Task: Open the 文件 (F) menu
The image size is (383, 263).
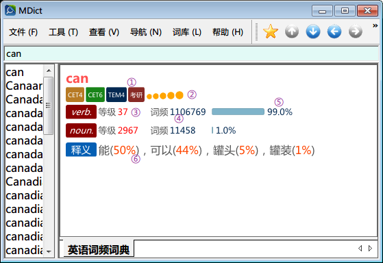Action: pos(23,32)
